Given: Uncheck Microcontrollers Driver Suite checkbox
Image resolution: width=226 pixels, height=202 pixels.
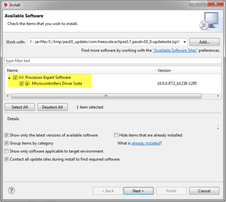Looking at the screenshot, I should pyautogui.click(x=21, y=83).
